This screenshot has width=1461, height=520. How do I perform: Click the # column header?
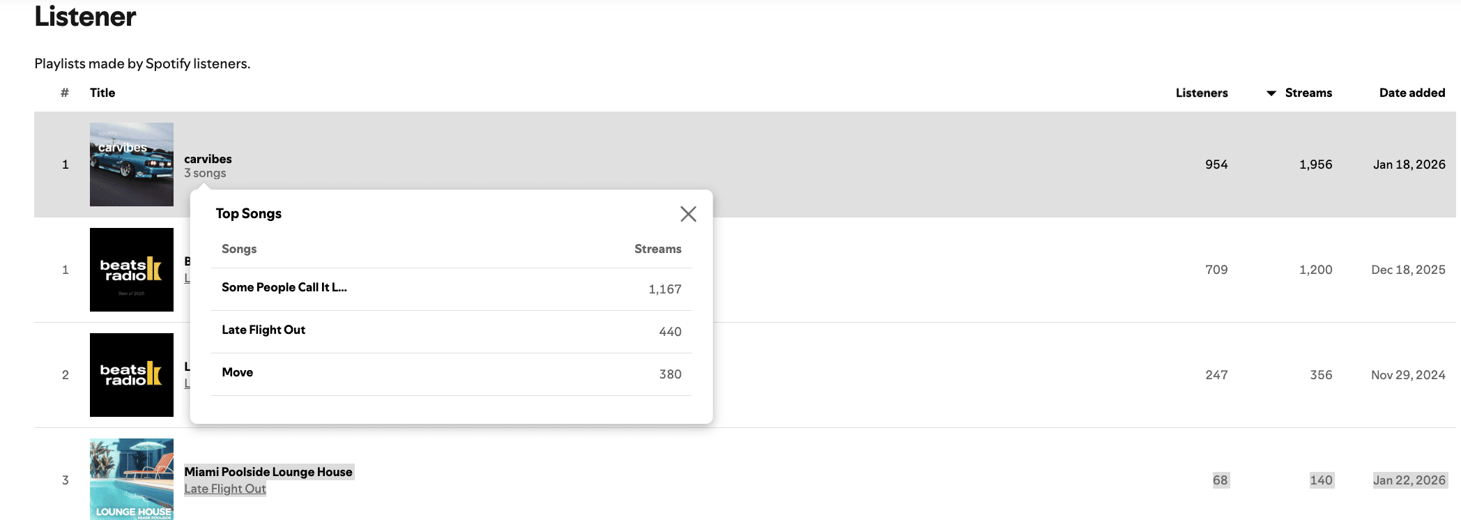point(65,93)
